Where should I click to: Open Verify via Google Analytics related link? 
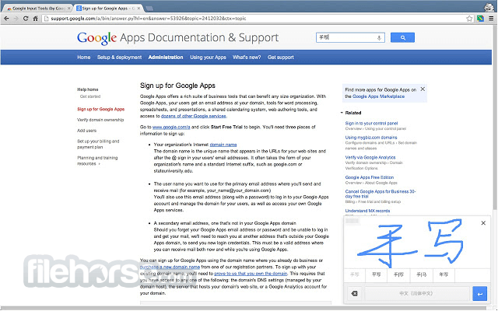(x=370, y=157)
